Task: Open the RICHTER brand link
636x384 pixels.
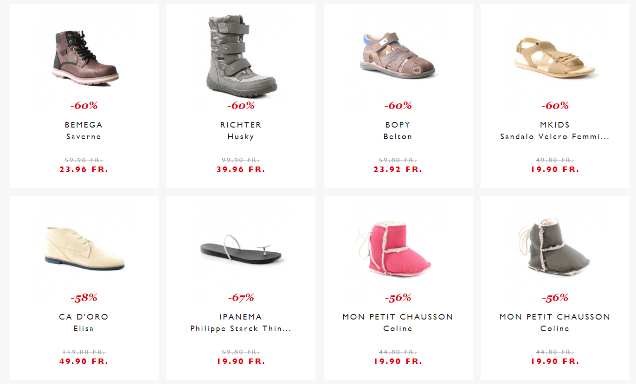Action: (x=241, y=125)
